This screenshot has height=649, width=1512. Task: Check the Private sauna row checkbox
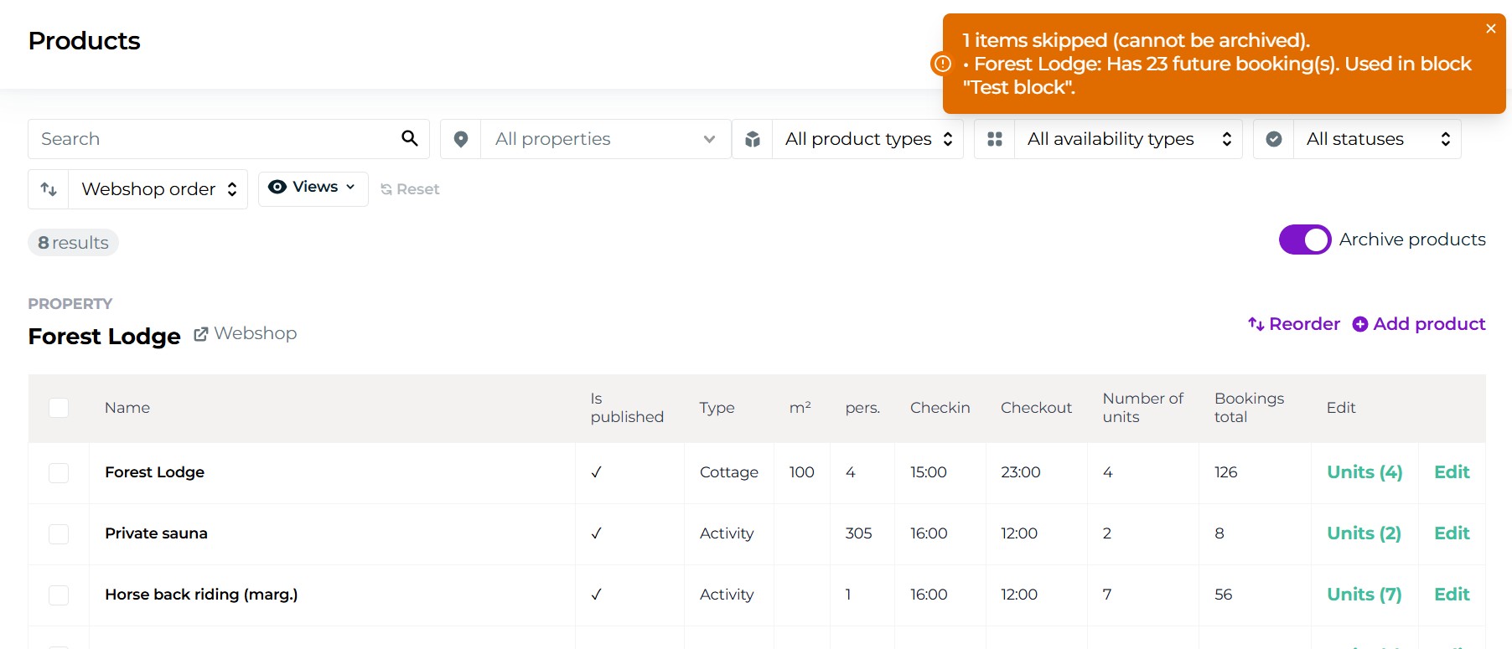tap(59, 534)
